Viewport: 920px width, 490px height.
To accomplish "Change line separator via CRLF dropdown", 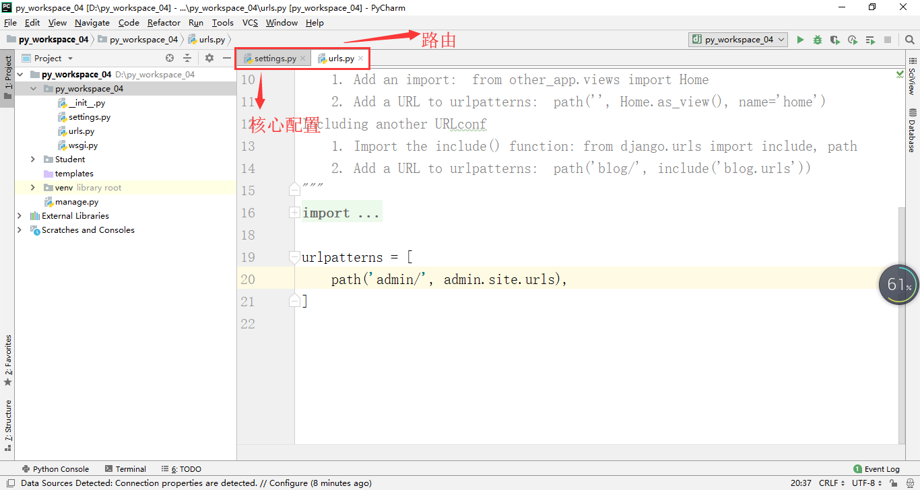I will coord(832,483).
